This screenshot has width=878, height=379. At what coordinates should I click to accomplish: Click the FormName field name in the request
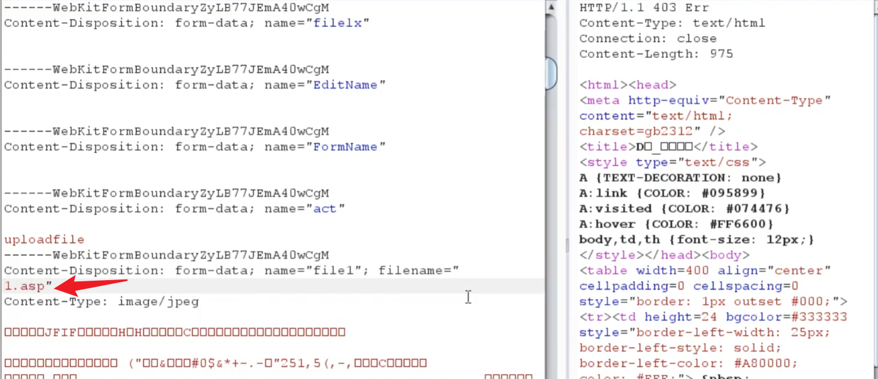(x=345, y=146)
